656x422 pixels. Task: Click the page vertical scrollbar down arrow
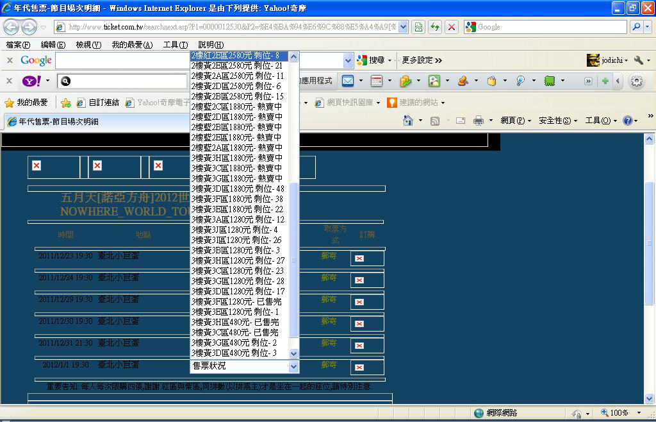649,398
